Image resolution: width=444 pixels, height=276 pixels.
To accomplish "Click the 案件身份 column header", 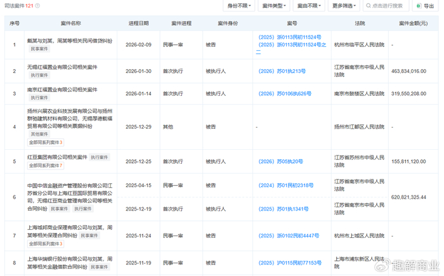I will click(228, 23).
